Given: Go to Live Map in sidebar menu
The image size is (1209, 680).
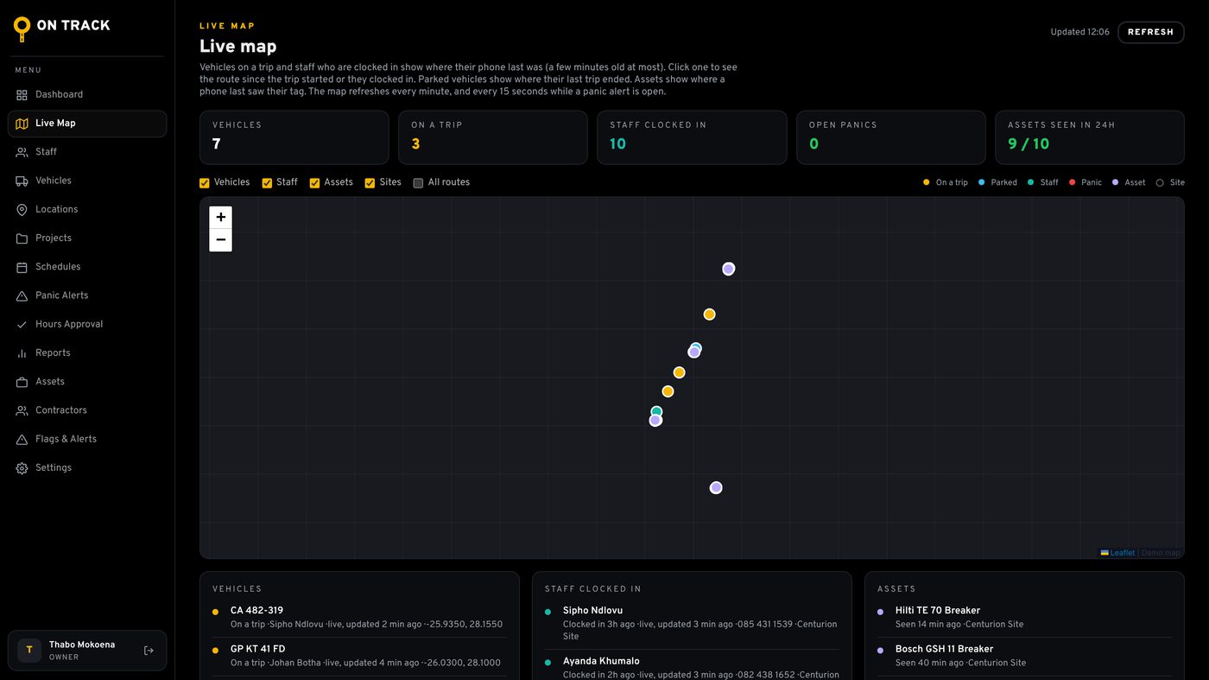Looking at the screenshot, I should 87,124.
